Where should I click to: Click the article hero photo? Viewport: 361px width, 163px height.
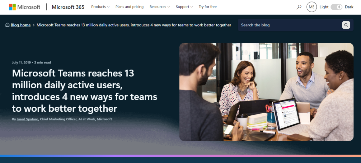pyautogui.click(x=266, y=92)
